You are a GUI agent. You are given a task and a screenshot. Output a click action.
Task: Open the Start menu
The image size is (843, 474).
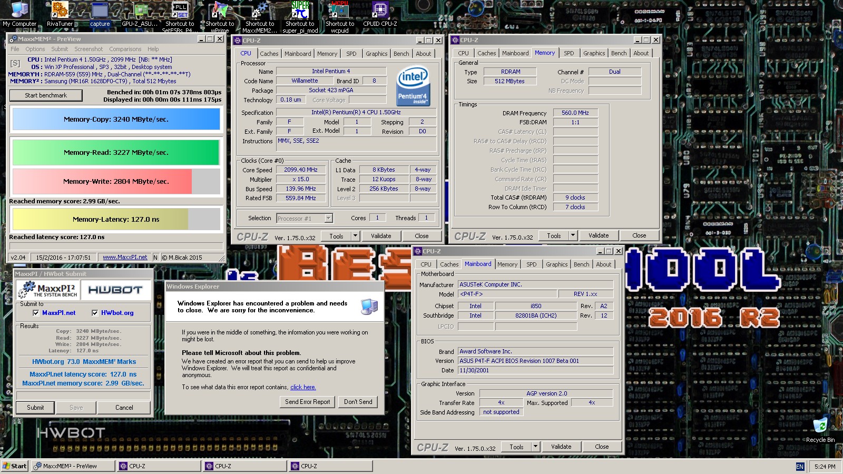pyautogui.click(x=15, y=466)
